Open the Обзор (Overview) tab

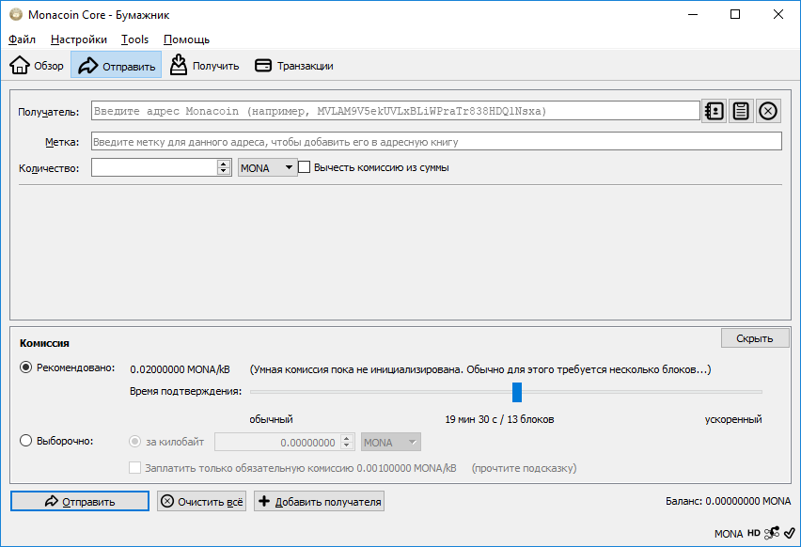coord(37,66)
